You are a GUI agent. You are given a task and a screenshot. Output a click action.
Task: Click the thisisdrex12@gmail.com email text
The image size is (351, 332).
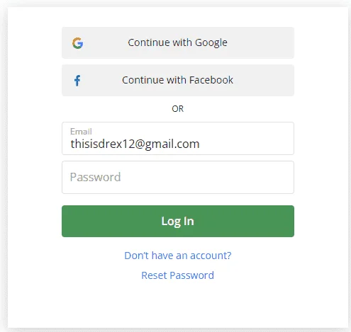(x=135, y=144)
